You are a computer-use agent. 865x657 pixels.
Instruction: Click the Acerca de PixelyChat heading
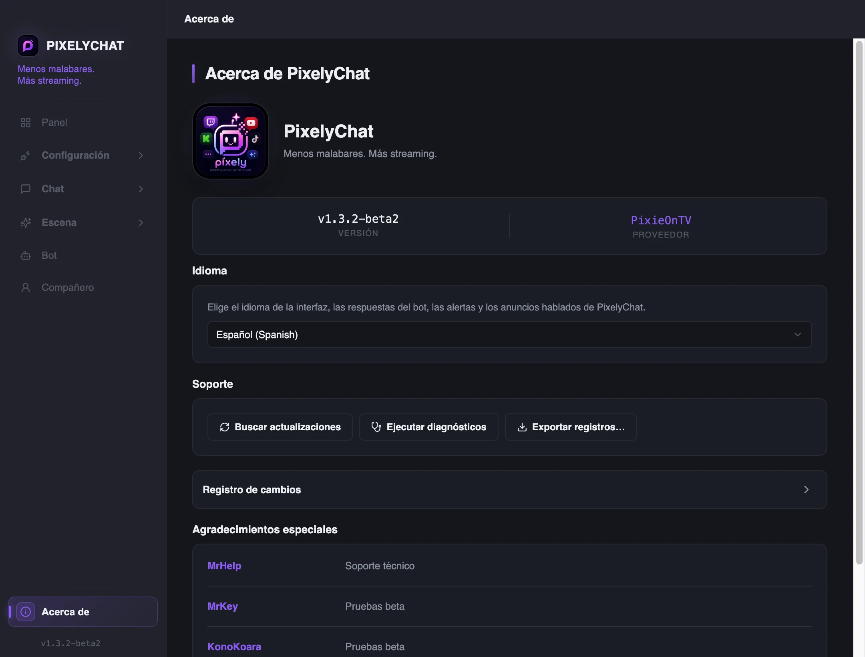287,74
